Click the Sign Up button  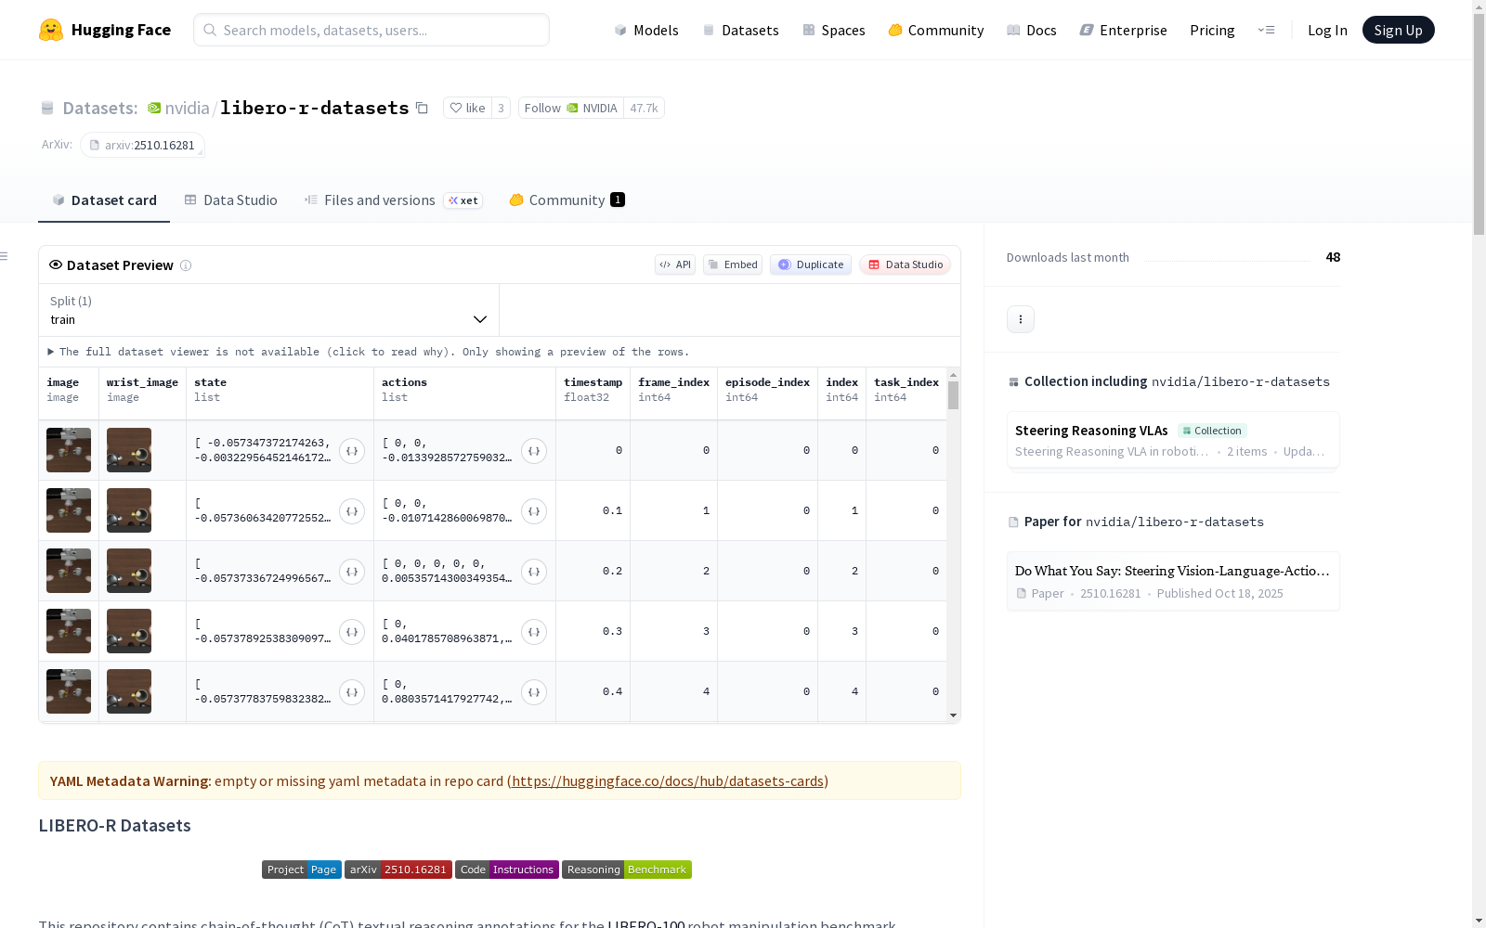point(1399,30)
